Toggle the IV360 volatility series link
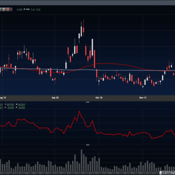 pos(22,108)
